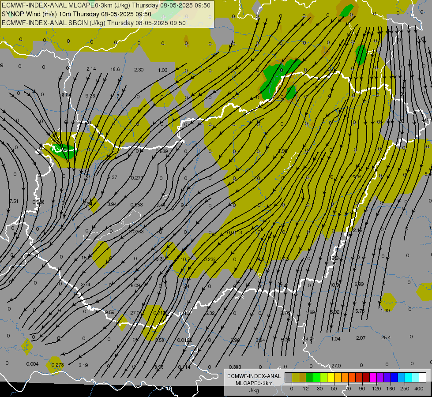Click the legend tick label 30
The width and height of the screenshot is (432, 397).
click(320, 389)
